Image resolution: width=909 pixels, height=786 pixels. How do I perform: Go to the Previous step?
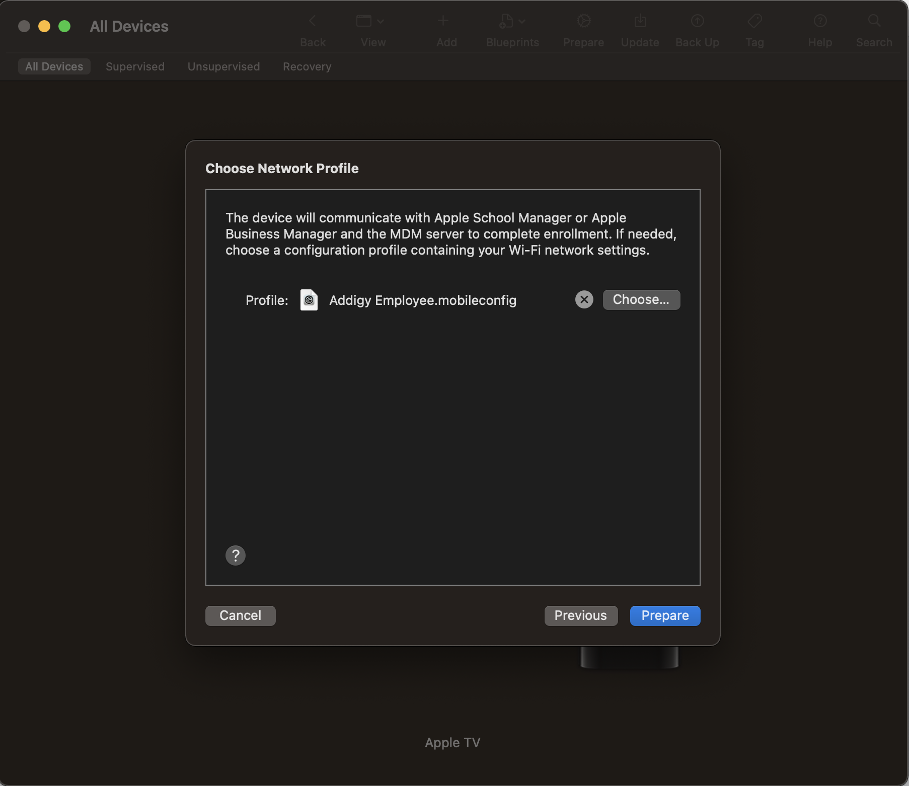(581, 616)
